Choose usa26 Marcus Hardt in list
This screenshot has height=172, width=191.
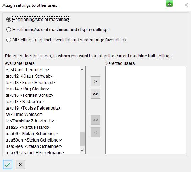point(42,127)
